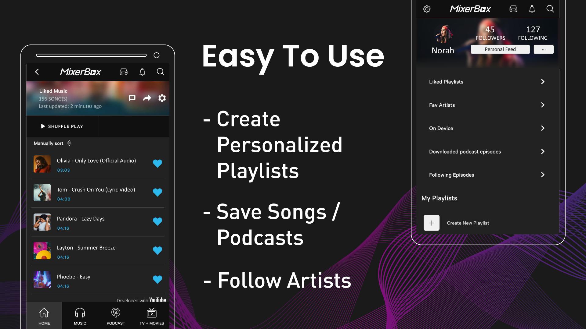Click the settings gear icon on Liked Music
586x329 pixels.
[162, 98]
